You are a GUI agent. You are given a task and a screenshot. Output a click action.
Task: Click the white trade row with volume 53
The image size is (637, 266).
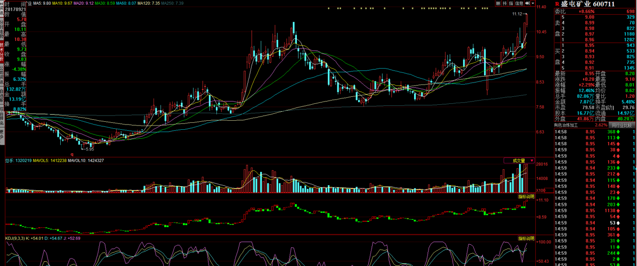[x=595, y=222]
